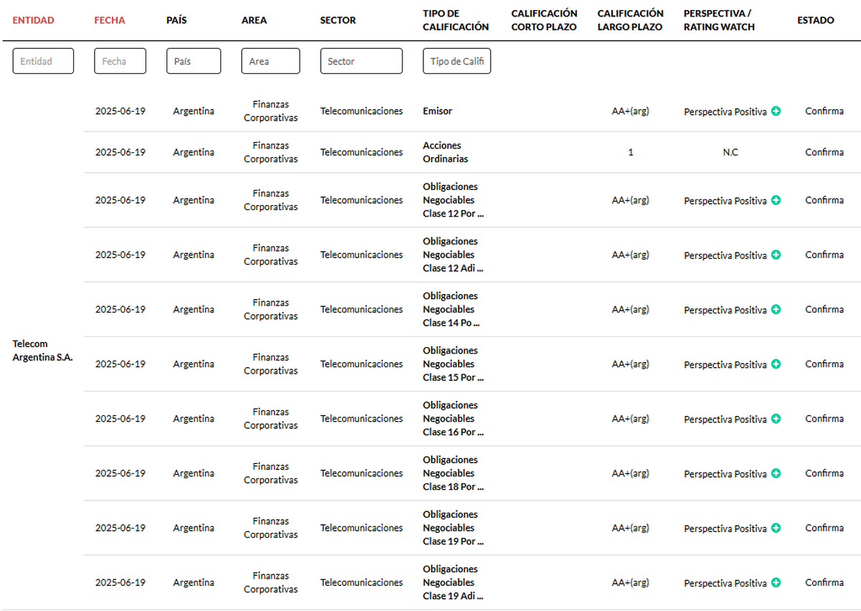Open the Emisor rating type entry
The height and width of the screenshot is (611, 861).
click(437, 111)
